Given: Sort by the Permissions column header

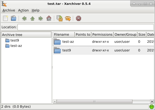Looking at the screenshot, I should click(102, 35).
